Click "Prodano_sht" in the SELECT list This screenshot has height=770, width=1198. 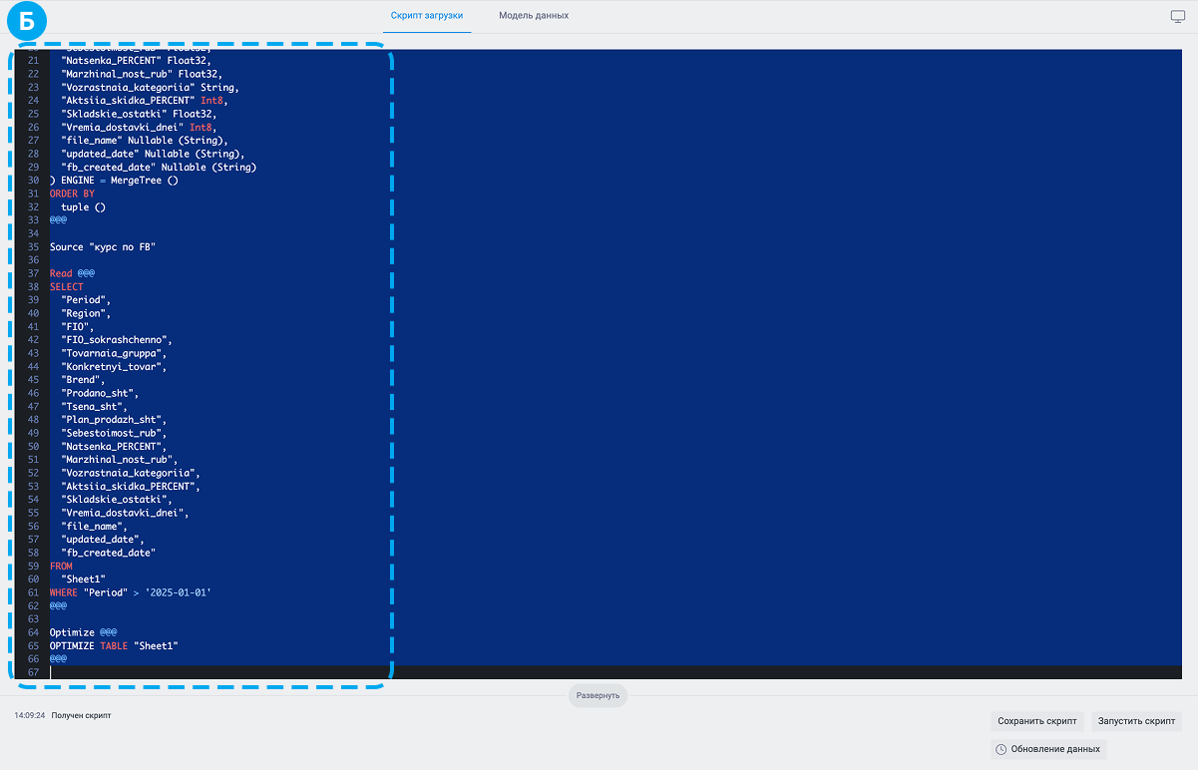[100, 393]
